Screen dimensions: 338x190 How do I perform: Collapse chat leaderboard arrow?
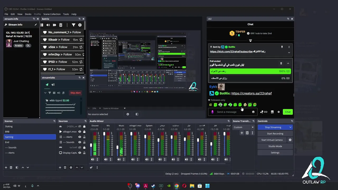pos(250,41)
